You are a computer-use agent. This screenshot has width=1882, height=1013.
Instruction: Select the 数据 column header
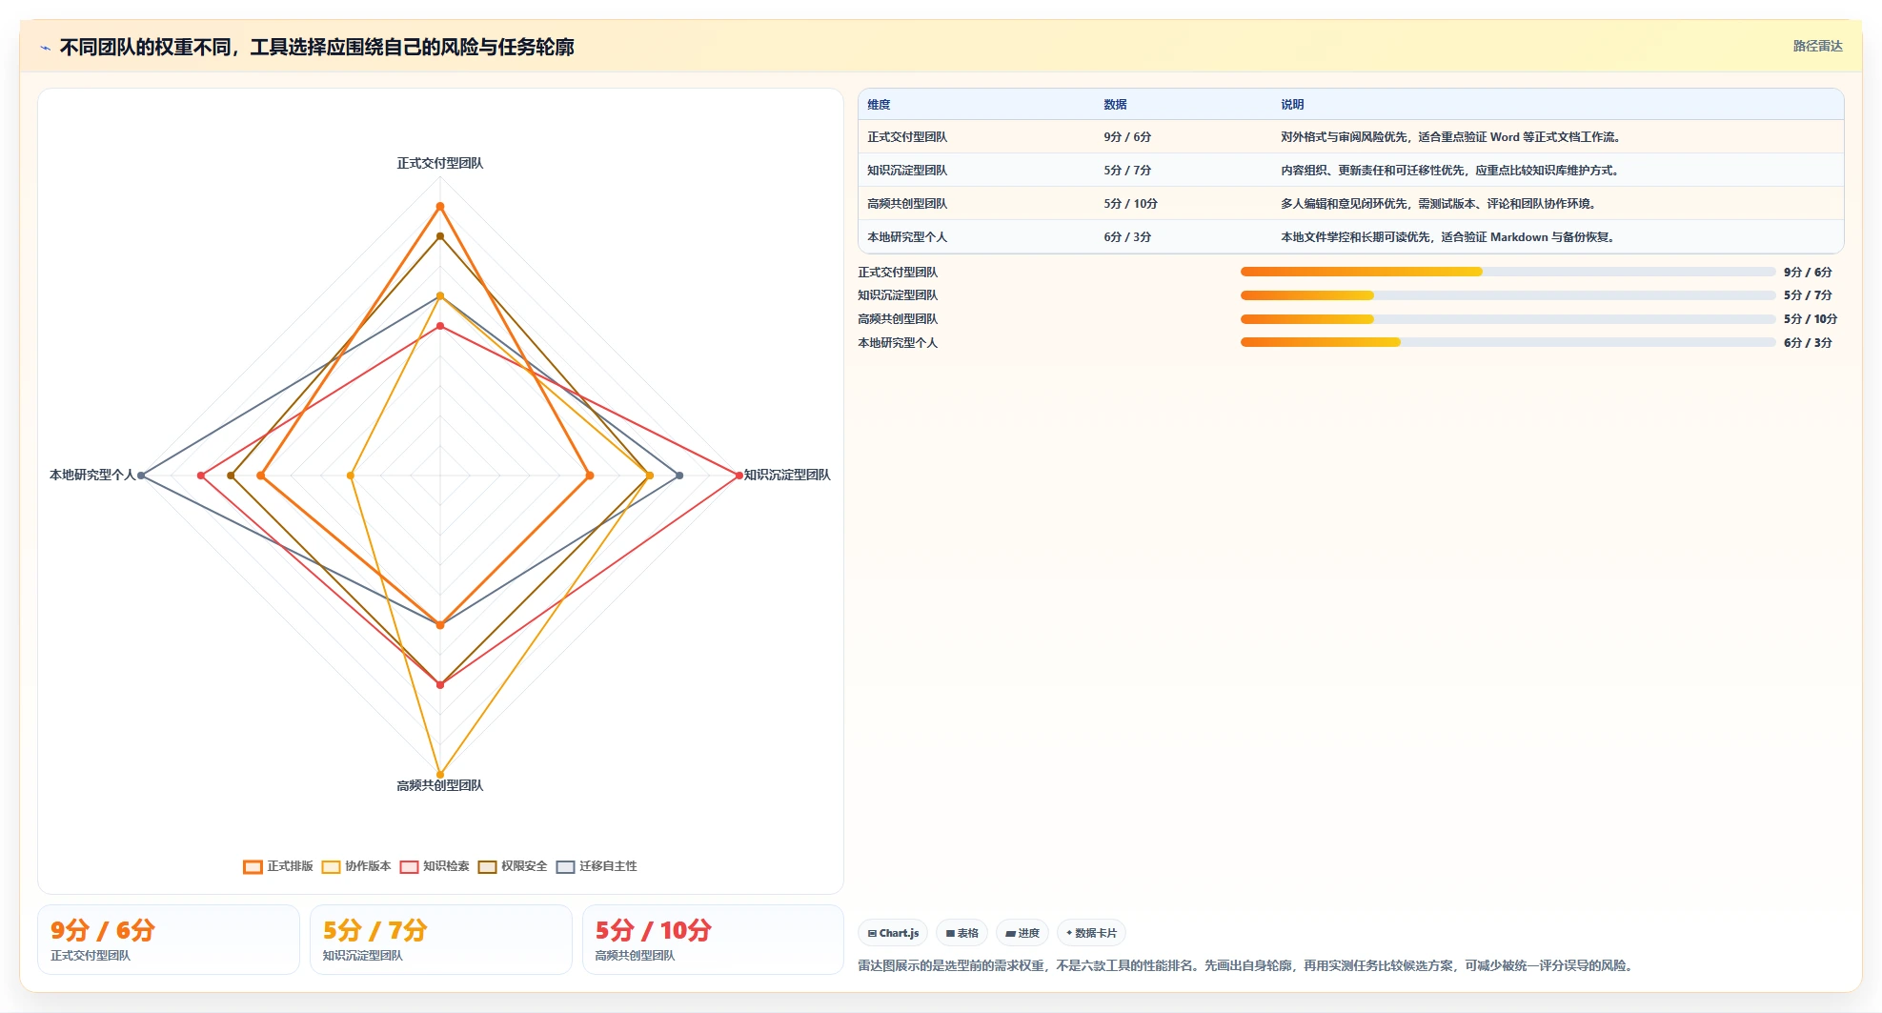click(x=1115, y=105)
